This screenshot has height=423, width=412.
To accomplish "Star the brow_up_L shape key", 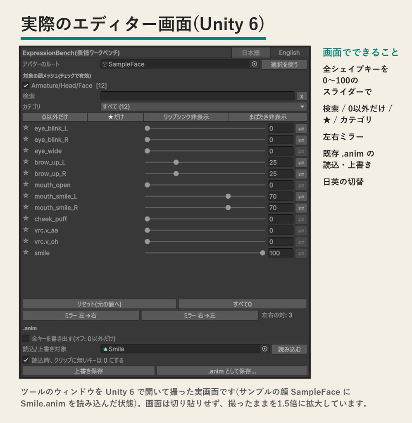I will click(26, 162).
